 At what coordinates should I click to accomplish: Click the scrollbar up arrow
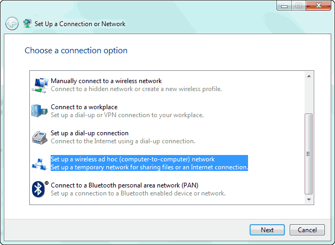[308, 76]
